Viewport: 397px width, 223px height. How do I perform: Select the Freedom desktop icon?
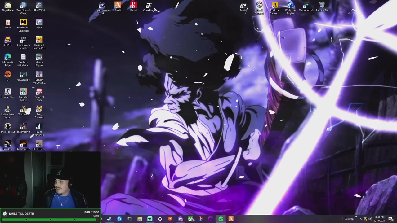[8, 146]
